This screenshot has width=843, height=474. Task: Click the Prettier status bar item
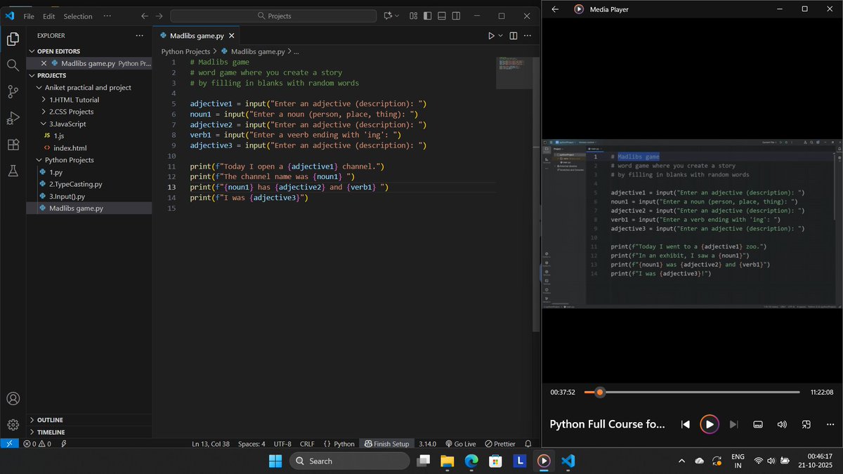[x=499, y=444]
